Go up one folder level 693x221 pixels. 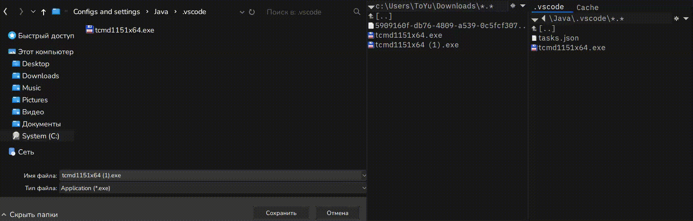[x=44, y=12]
